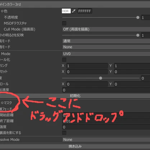Click the angle slider handle

click(x=100, y=78)
